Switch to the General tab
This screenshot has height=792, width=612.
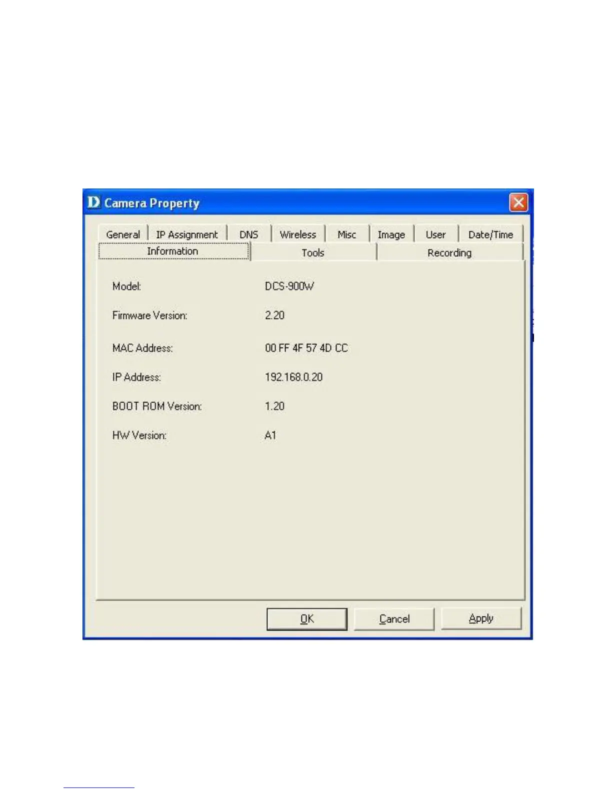click(123, 234)
